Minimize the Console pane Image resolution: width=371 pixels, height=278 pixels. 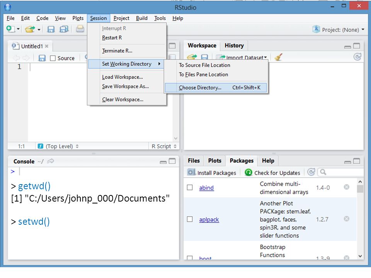163,162
